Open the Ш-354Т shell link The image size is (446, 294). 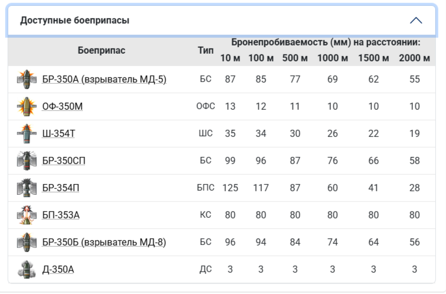58,134
